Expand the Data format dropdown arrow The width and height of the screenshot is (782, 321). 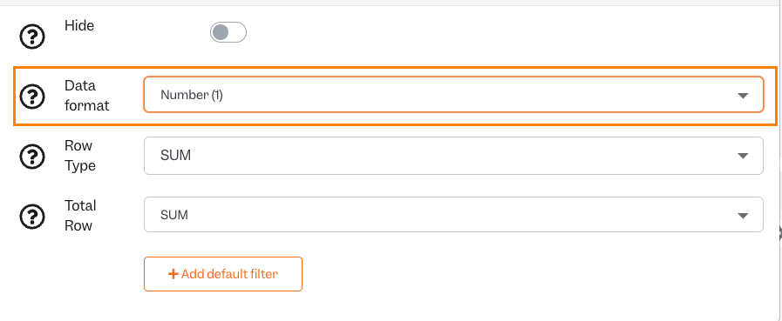coord(743,96)
